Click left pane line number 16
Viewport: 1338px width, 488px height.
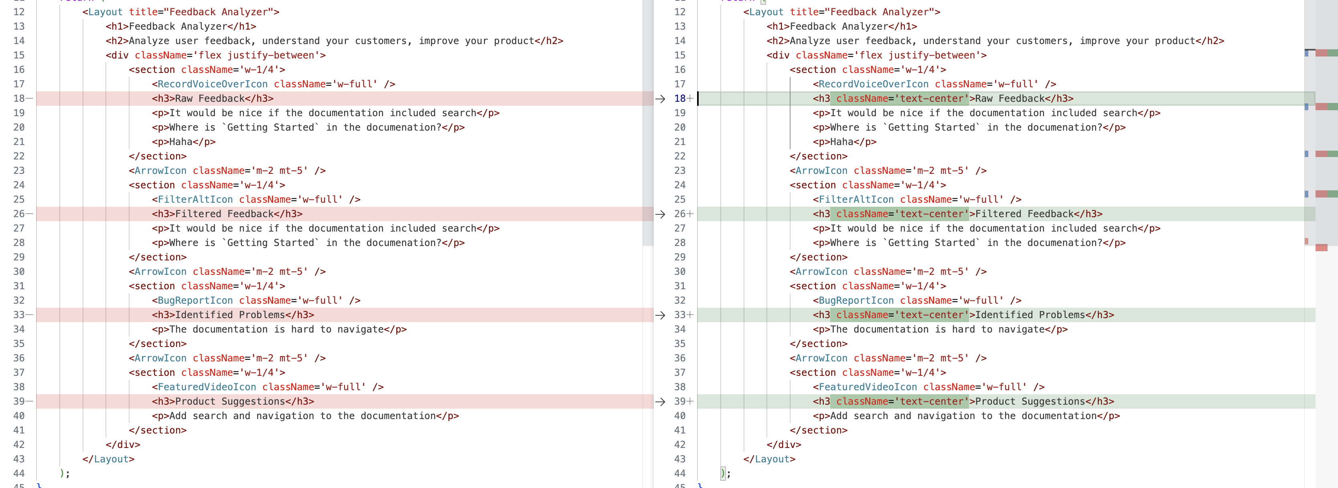point(19,69)
